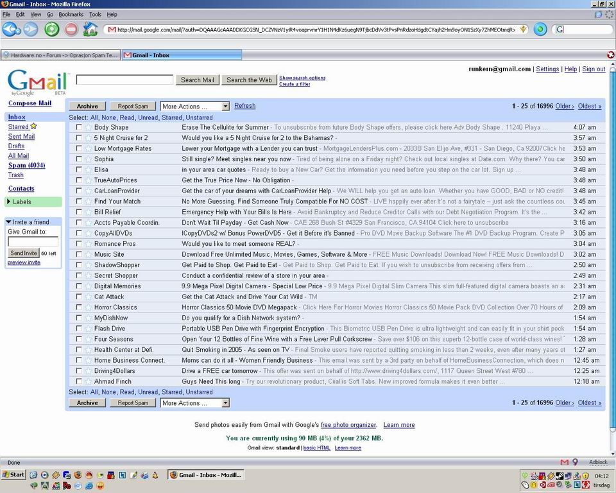Click the close-tab icon on the tab bar
Viewport: 616px width, 493px height.
(x=610, y=55)
